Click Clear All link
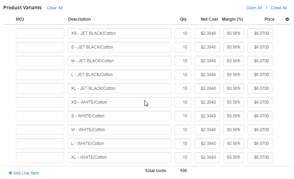This screenshot has width=294, height=179. (55, 8)
